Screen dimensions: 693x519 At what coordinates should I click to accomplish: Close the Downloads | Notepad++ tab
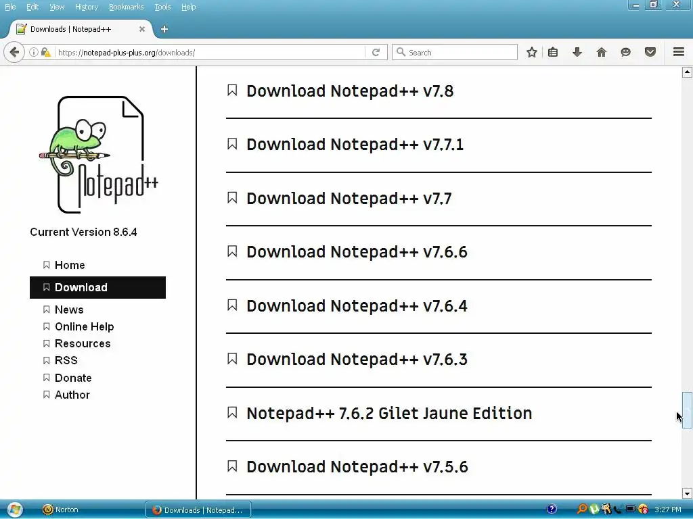point(142,29)
